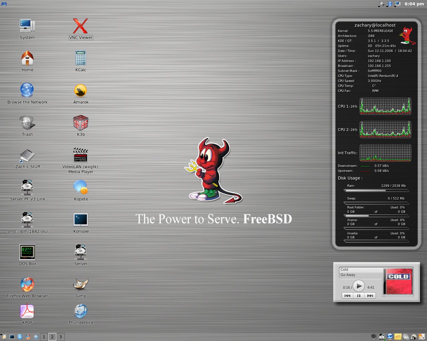Click the 'zachary@localhost' widget title
This screenshot has height=341, width=427.
coord(375,25)
